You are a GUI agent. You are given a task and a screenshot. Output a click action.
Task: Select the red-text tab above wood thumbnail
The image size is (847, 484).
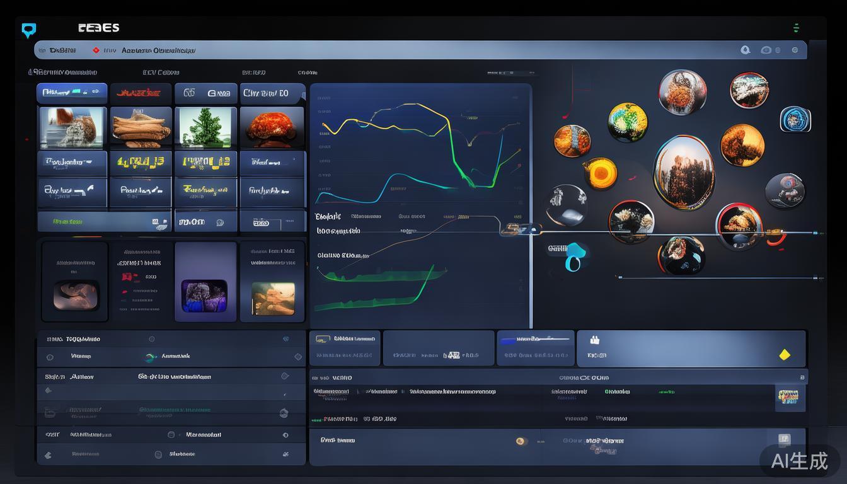[x=141, y=93]
